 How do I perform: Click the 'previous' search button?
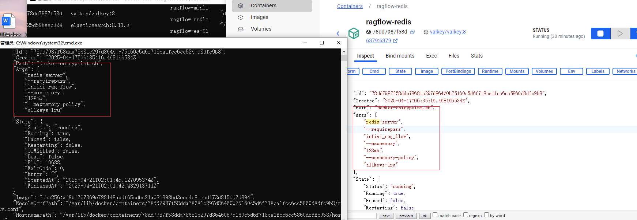click(406, 216)
